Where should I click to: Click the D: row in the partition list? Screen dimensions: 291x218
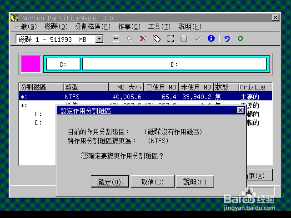[38, 123]
